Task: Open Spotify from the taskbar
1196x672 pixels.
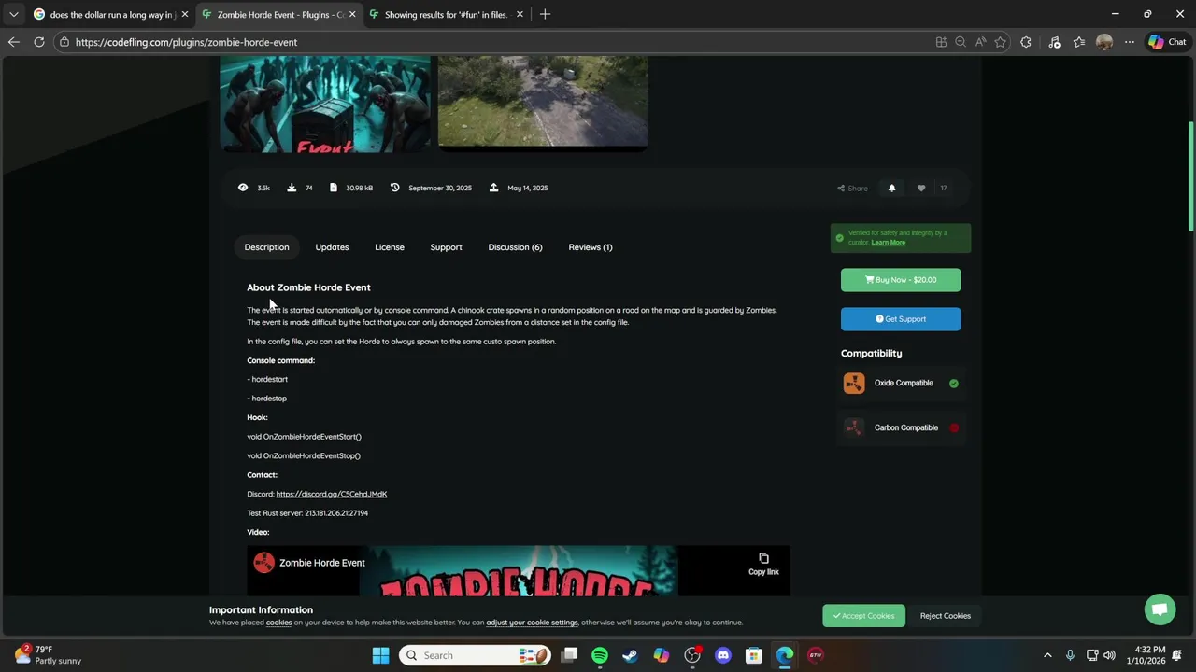Action: pyautogui.click(x=600, y=655)
